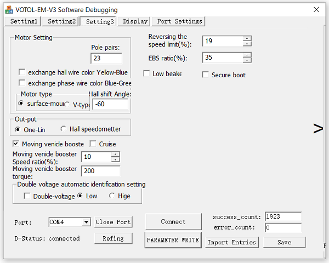Screen dimensions: 329x263
Task: Select the Hall speedometer radio button
Action: (64, 129)
